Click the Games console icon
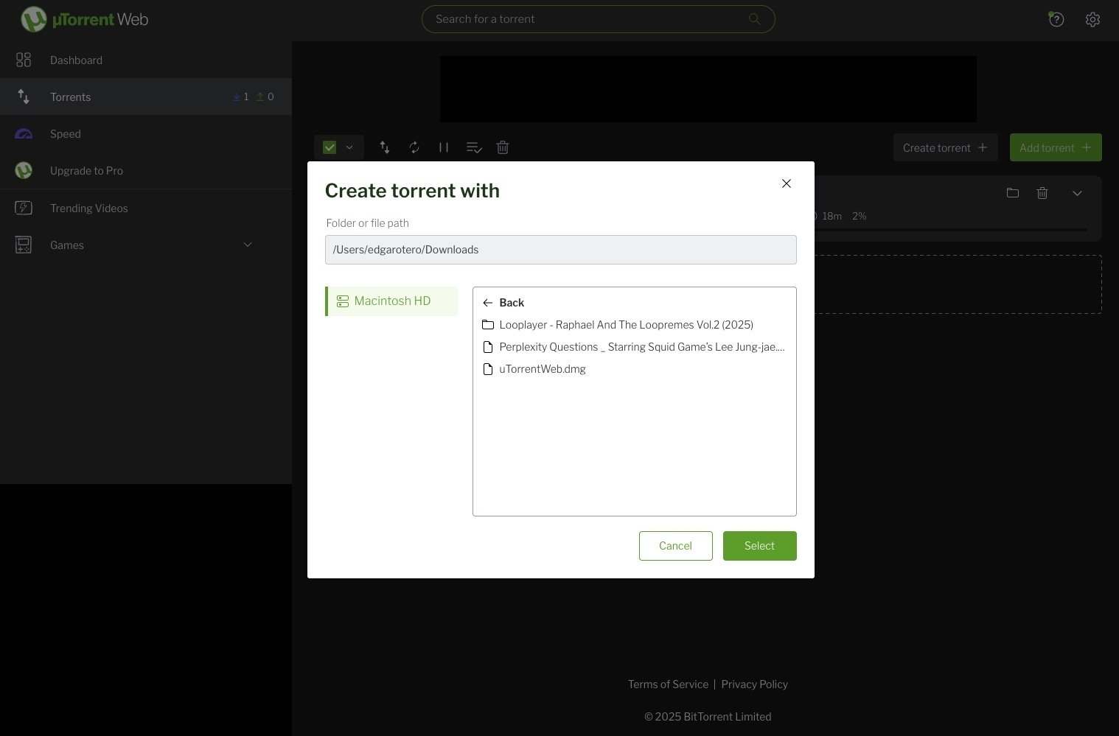This screenshot has width=1119, height=736. (x=24, y=245)
